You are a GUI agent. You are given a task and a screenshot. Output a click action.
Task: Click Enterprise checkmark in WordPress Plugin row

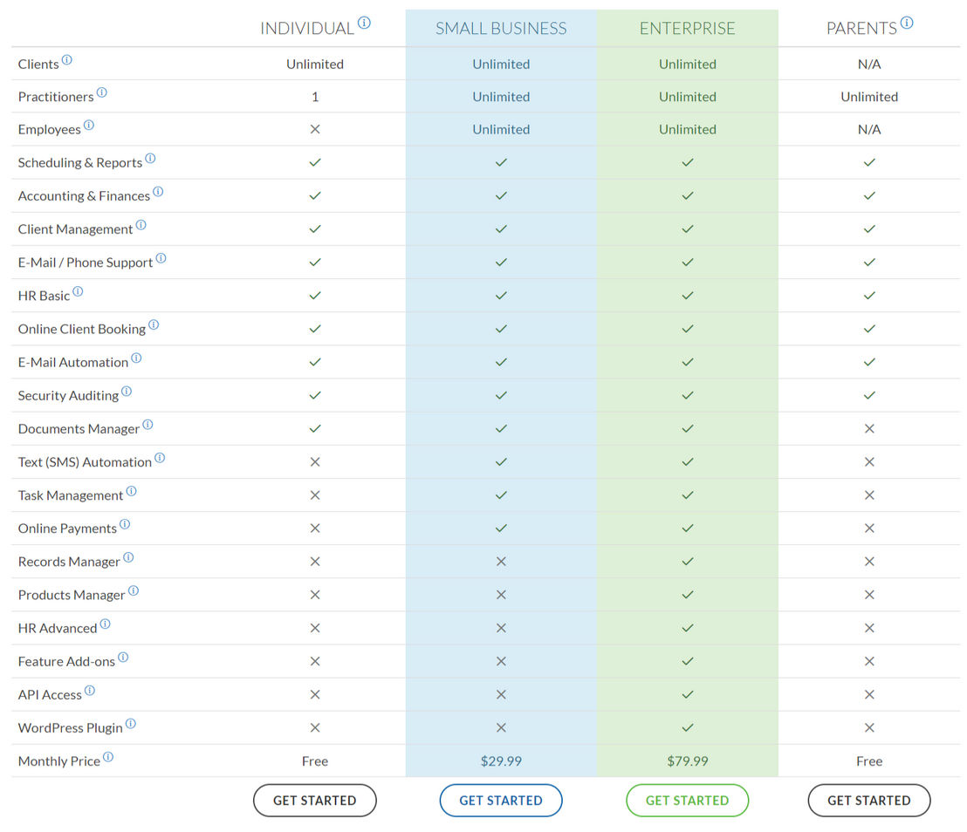(687, 728)
